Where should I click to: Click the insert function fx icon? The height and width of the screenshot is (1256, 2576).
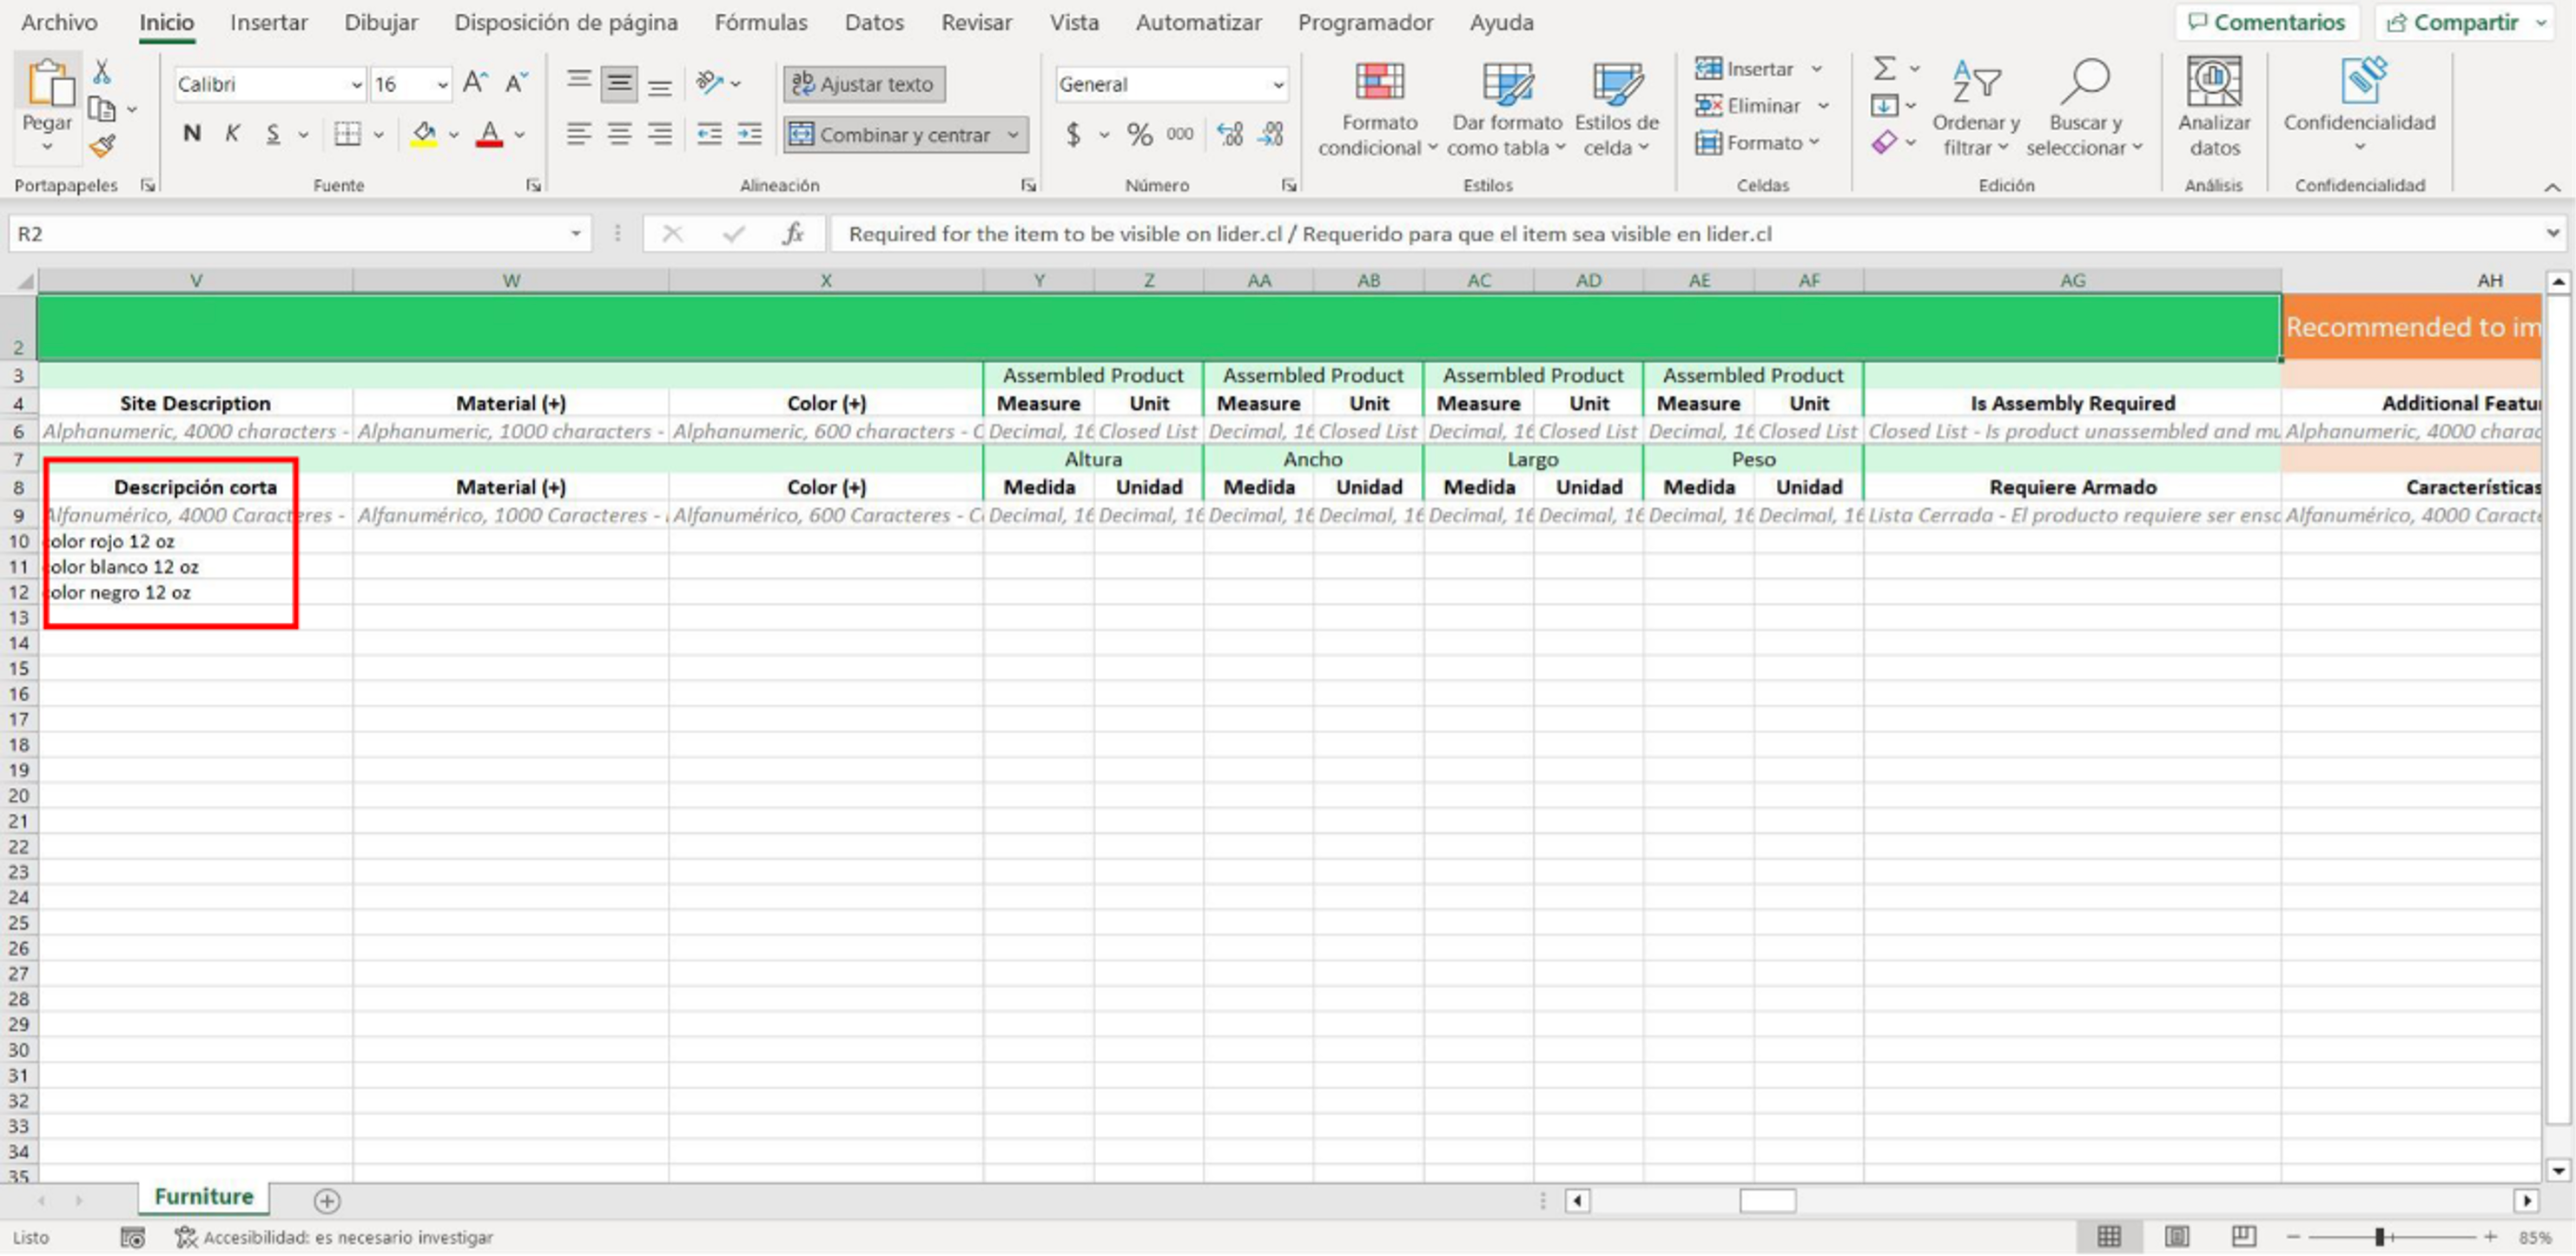pos(792,234)
